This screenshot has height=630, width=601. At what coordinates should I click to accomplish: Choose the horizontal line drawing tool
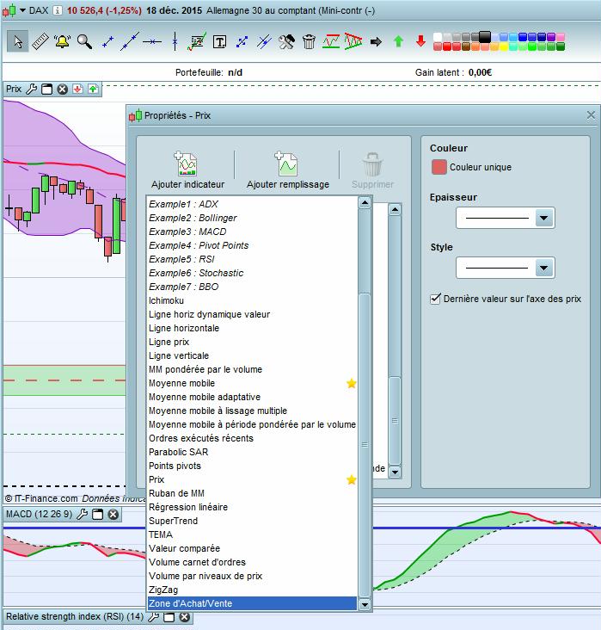152,41
